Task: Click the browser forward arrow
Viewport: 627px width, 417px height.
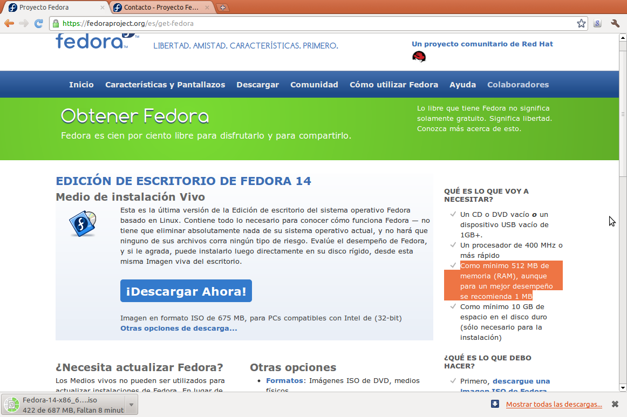Action: pyautogui.click(x=24, y=24)
